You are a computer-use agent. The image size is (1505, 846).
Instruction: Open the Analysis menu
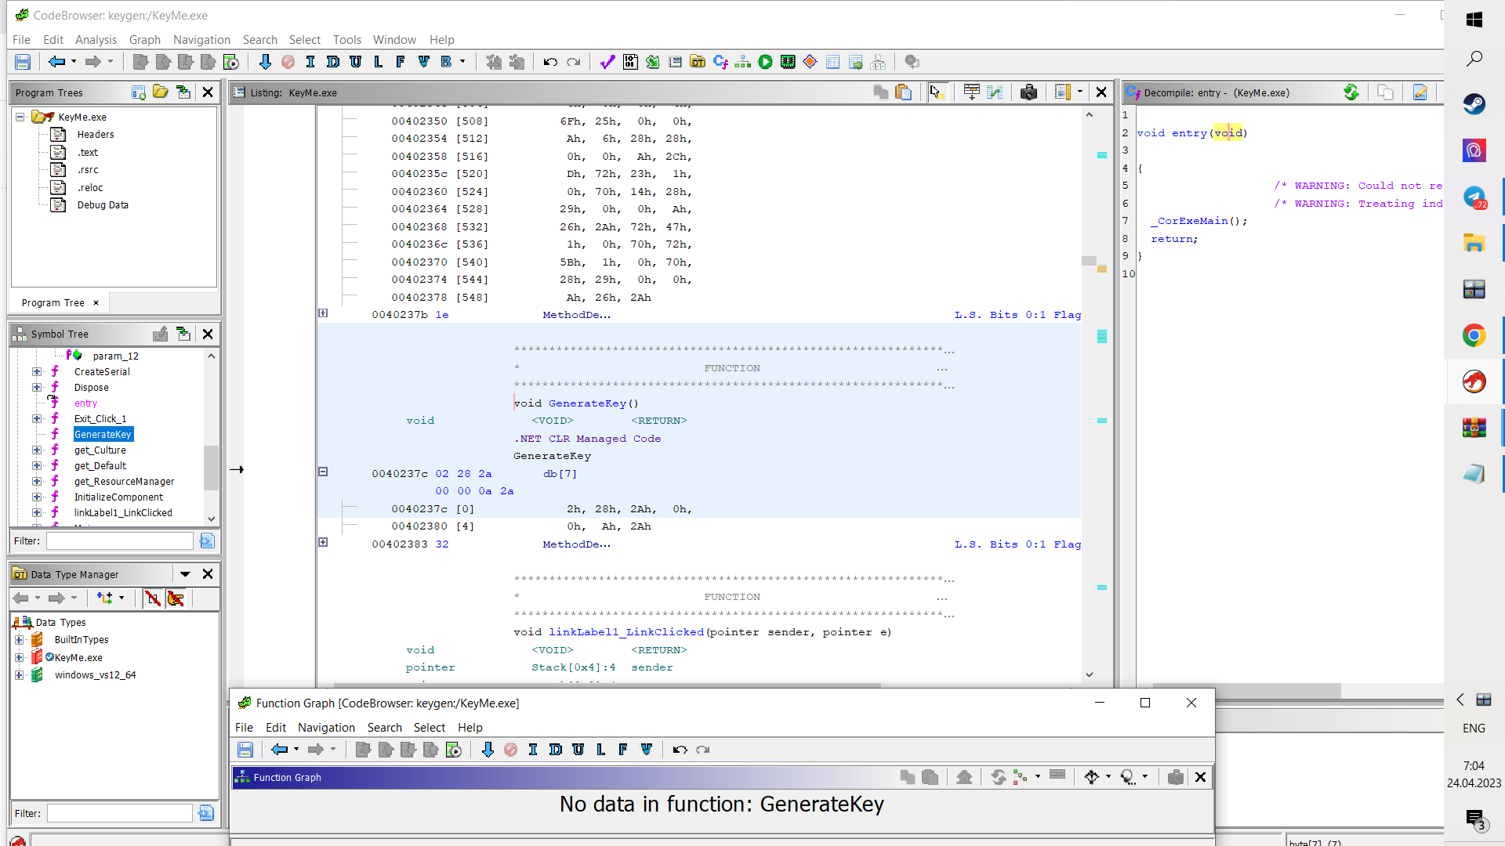[96, 40]
